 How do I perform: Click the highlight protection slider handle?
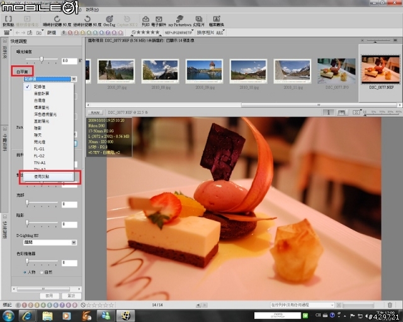(x=27, y=203)
